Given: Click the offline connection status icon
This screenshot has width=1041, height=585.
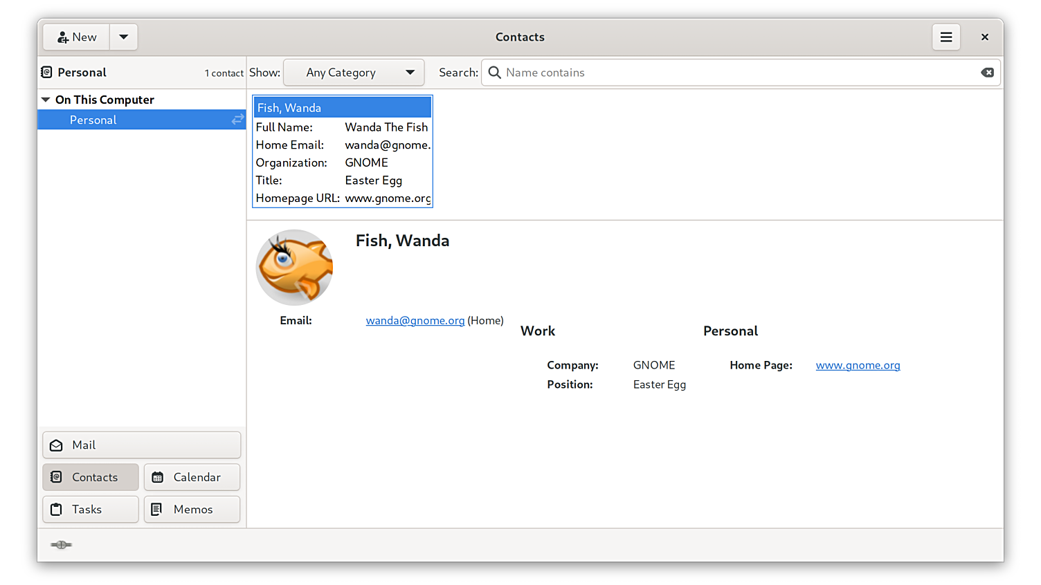Looking at the screenshot, I should click(x=61, y=545).
